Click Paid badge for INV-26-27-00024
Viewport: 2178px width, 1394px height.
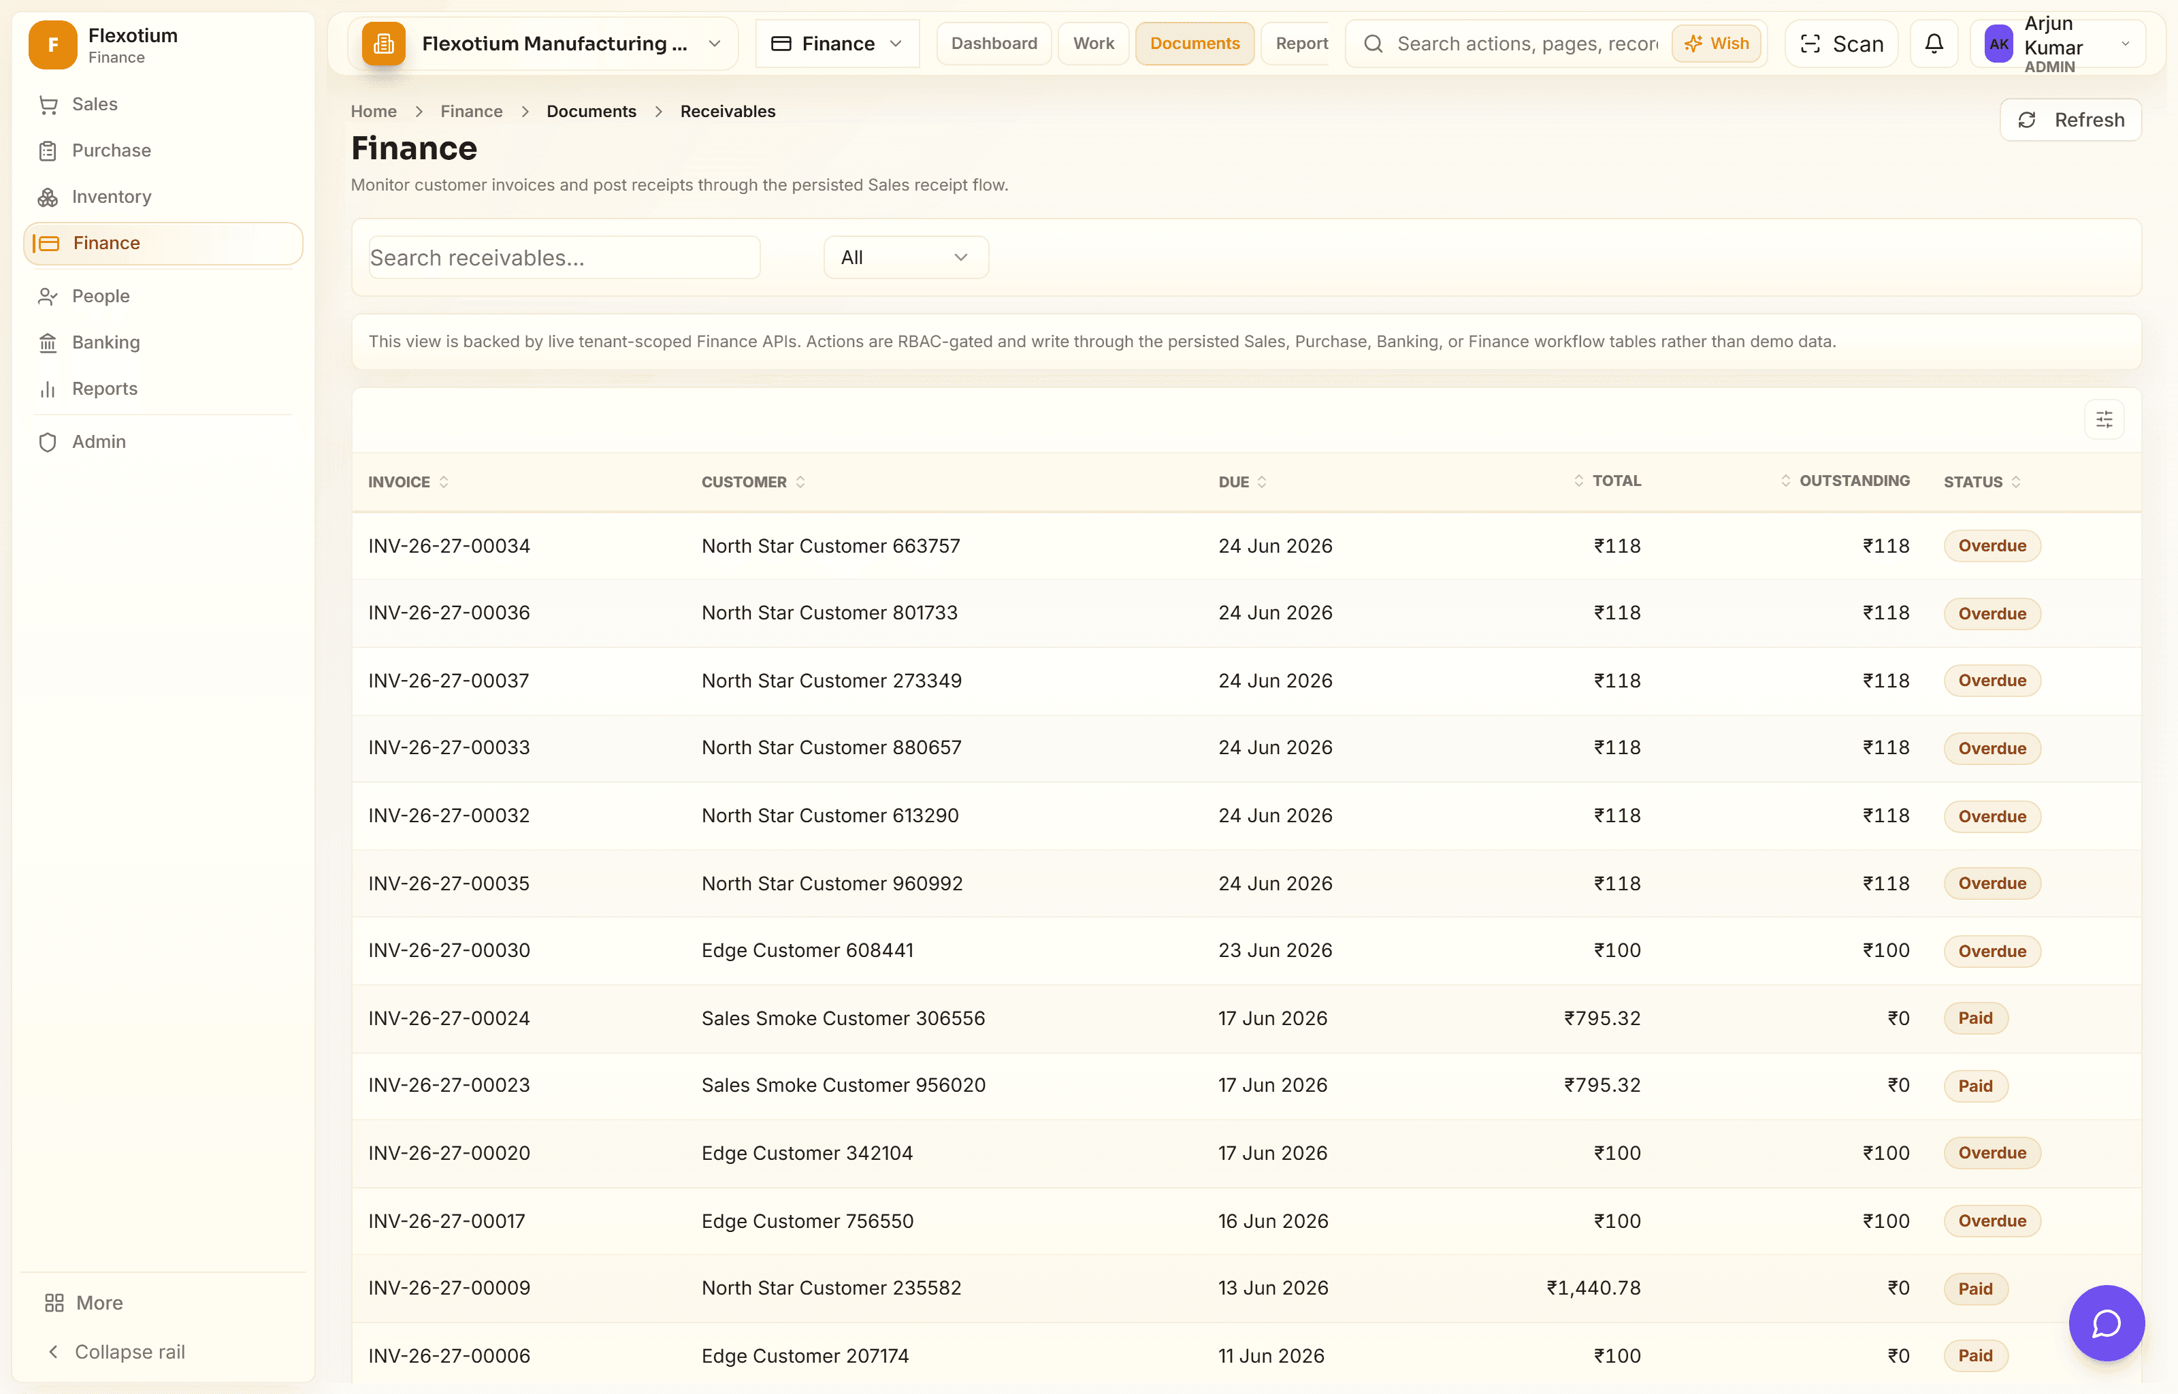(x=1975, y=1018)
